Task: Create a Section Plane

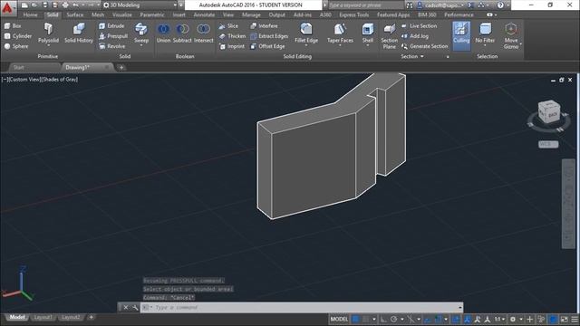Action: (389, 36)
